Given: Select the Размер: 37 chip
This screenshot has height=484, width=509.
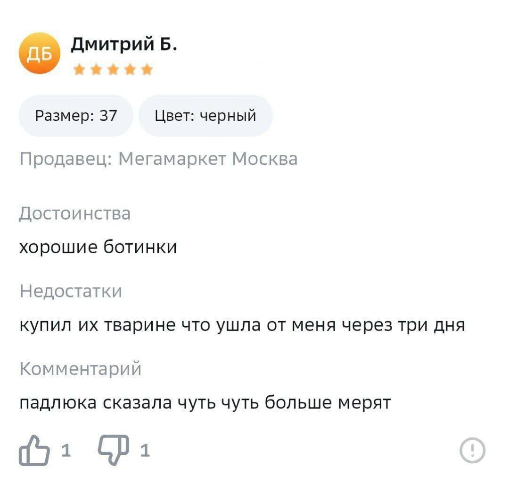Looking at the screenshot, I should pyautogui.click(x=76, y=116).
